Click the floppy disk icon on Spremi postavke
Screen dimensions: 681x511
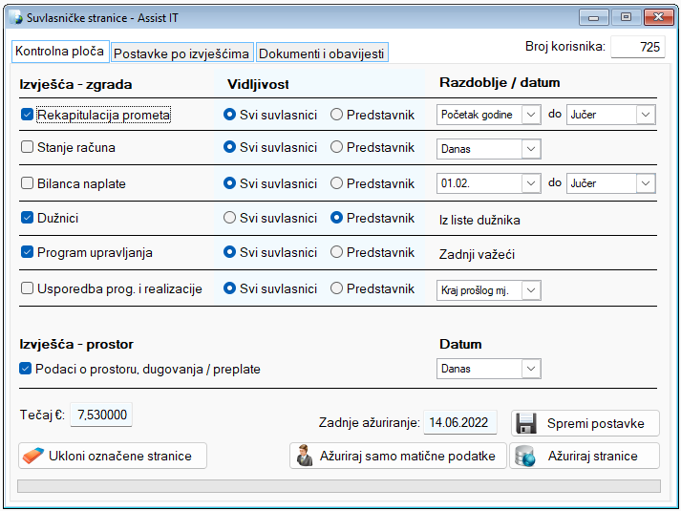[x=527, y=423]
